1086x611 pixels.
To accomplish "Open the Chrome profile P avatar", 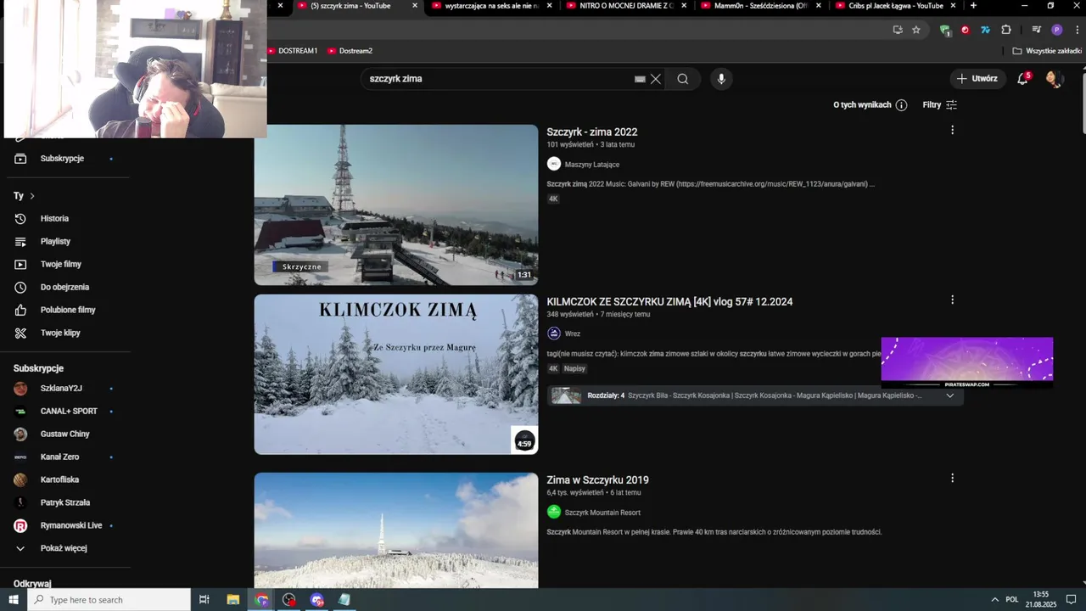I will [1056, 30].
